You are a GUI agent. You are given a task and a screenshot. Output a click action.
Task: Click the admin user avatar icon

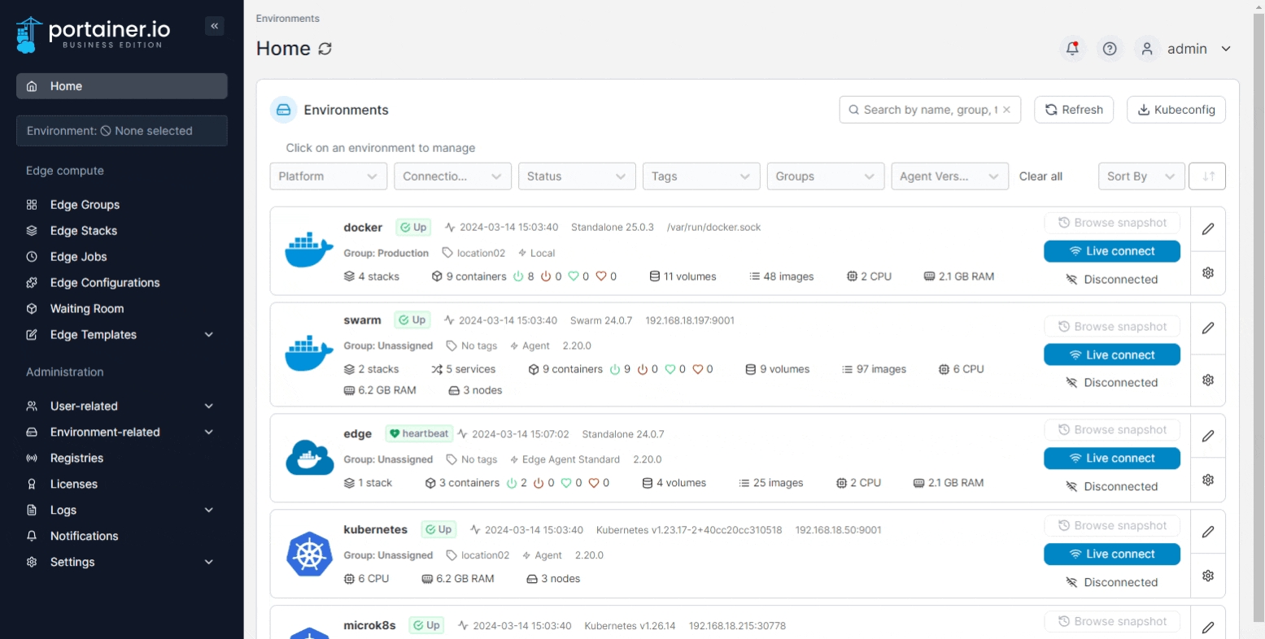(x=1147, y=49)
